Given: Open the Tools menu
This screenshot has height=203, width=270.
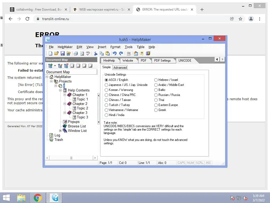Looking at the screenshot, I should click(x=129, y=47).
